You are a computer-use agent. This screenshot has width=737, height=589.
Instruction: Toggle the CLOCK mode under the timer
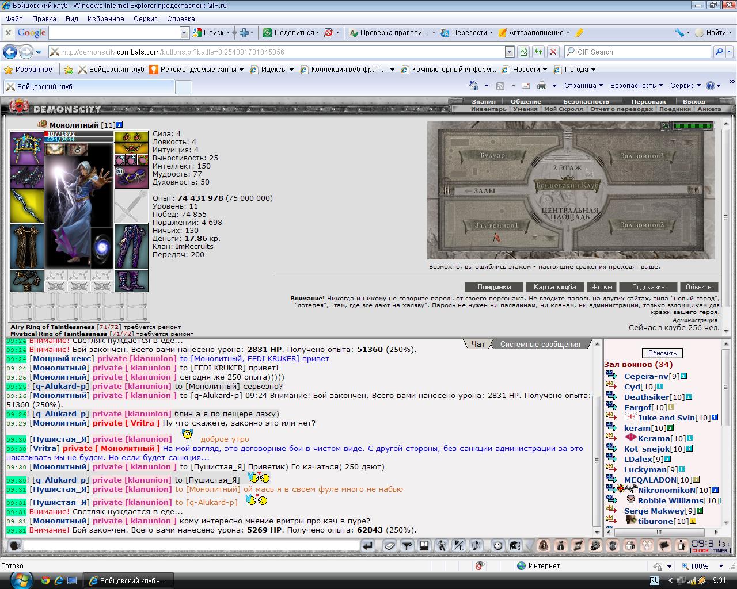(700, 550)
